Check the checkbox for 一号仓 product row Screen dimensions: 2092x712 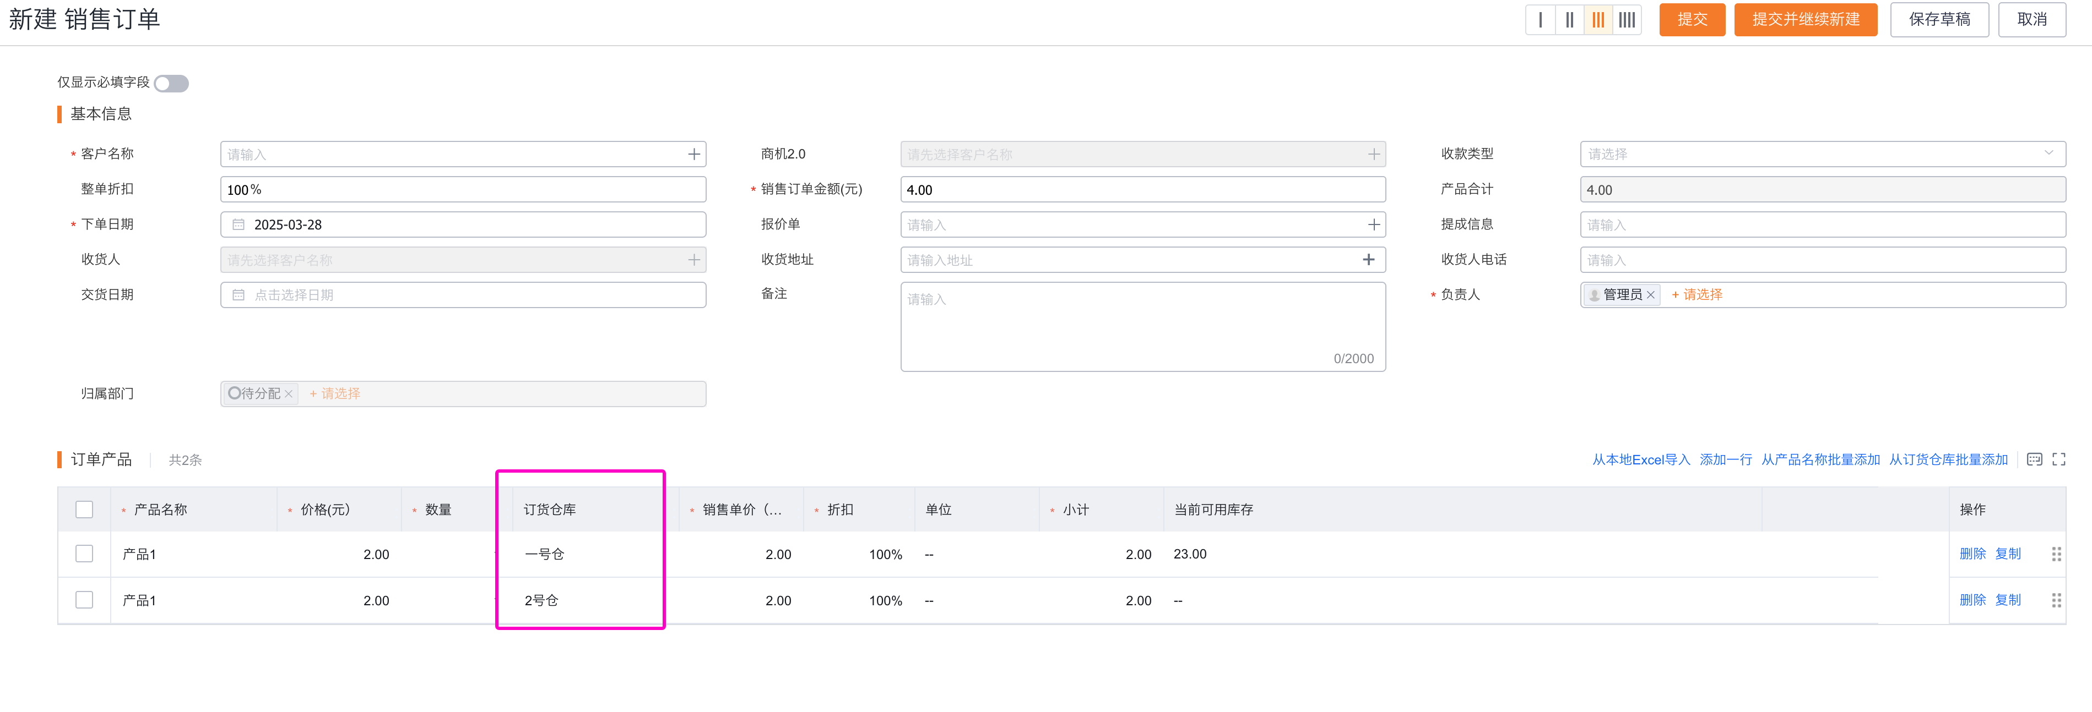(84, 554)
